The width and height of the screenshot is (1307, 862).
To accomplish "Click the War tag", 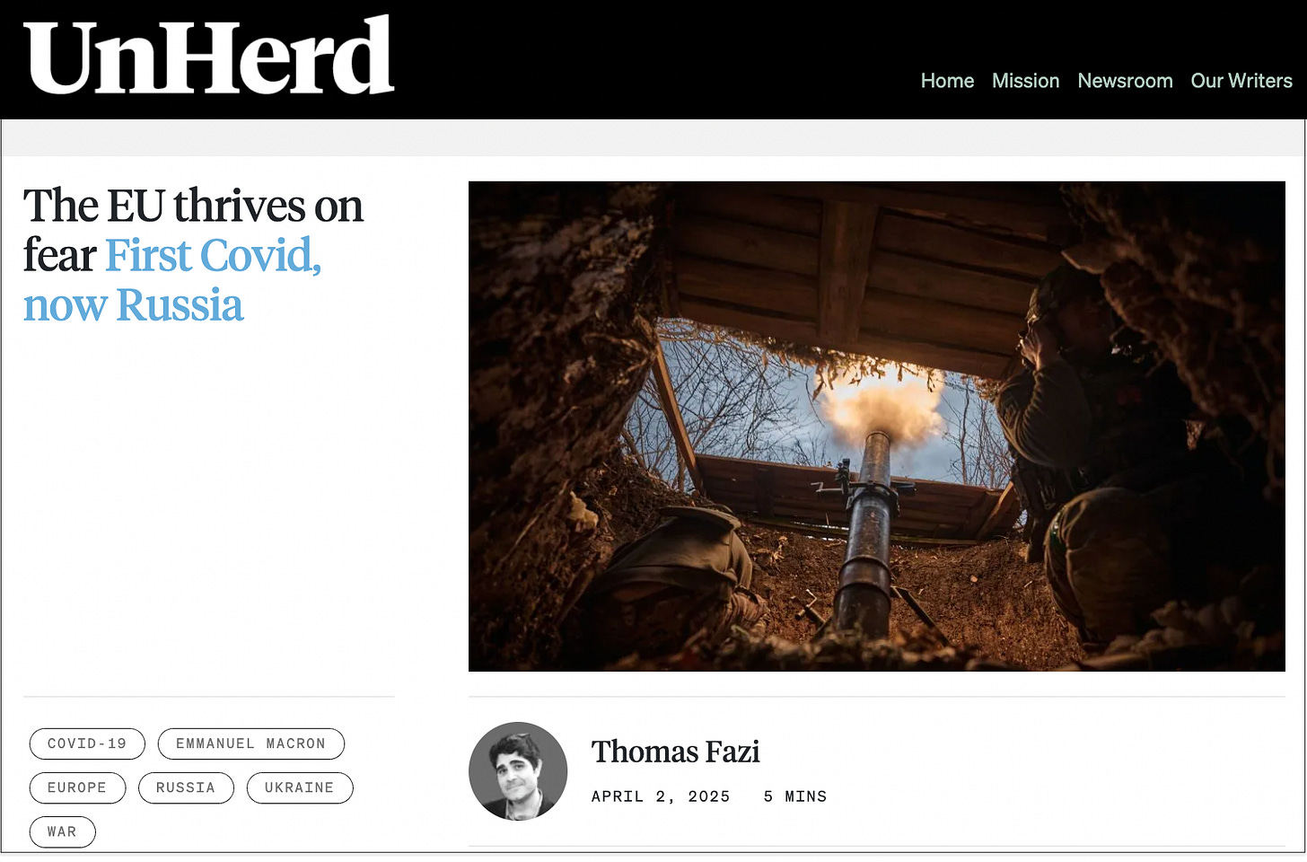I will 62,831.
